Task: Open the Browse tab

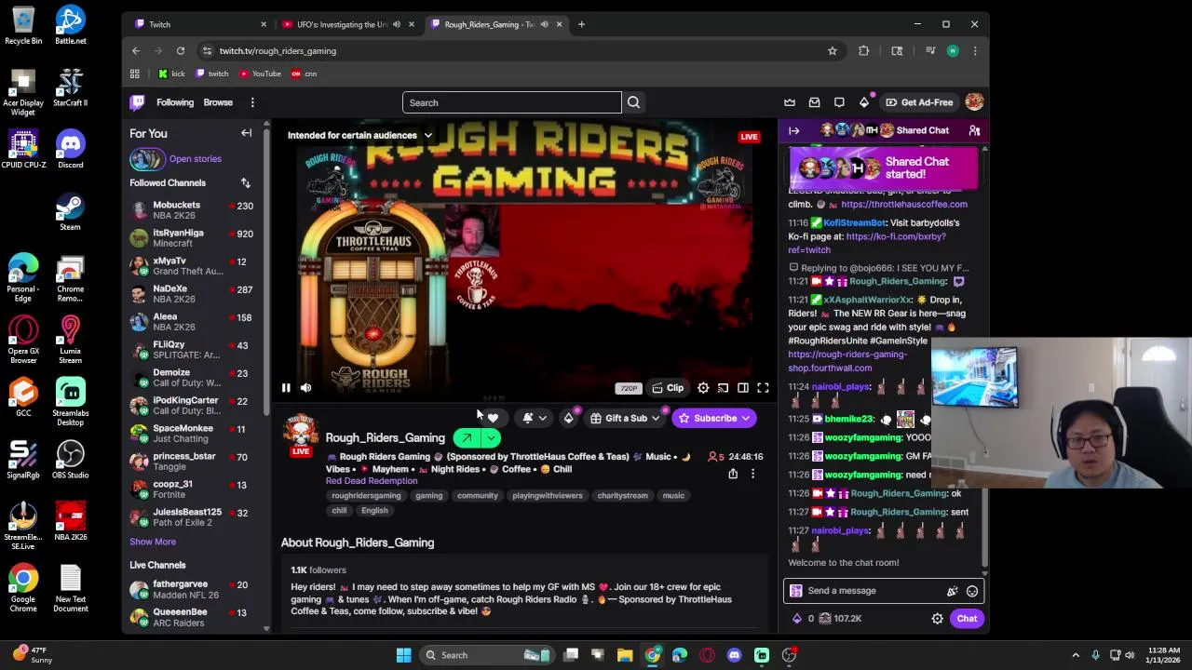Action: point(218,102)
